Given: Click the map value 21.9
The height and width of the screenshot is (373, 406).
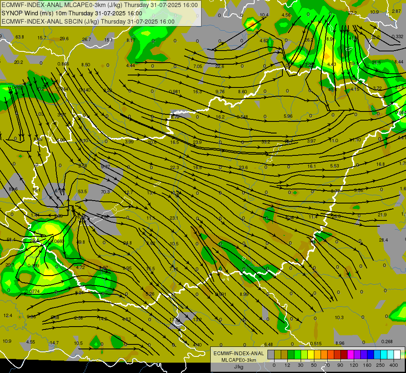Looking at the screenshot, I should [382, 215].
